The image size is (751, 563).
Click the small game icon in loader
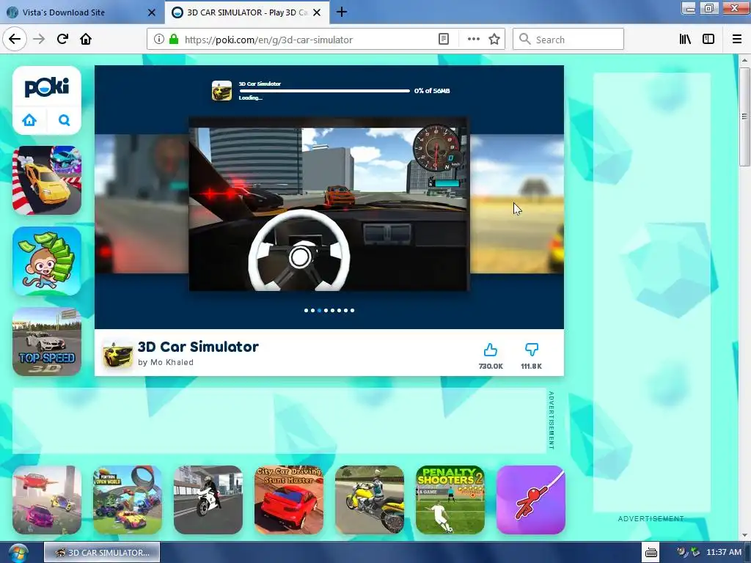click(221, 90)
